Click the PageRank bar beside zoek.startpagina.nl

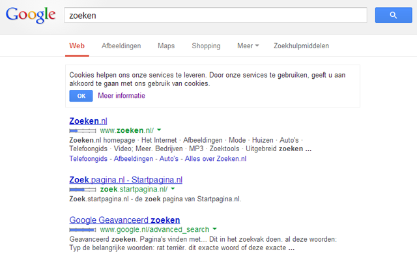[83, 190]
